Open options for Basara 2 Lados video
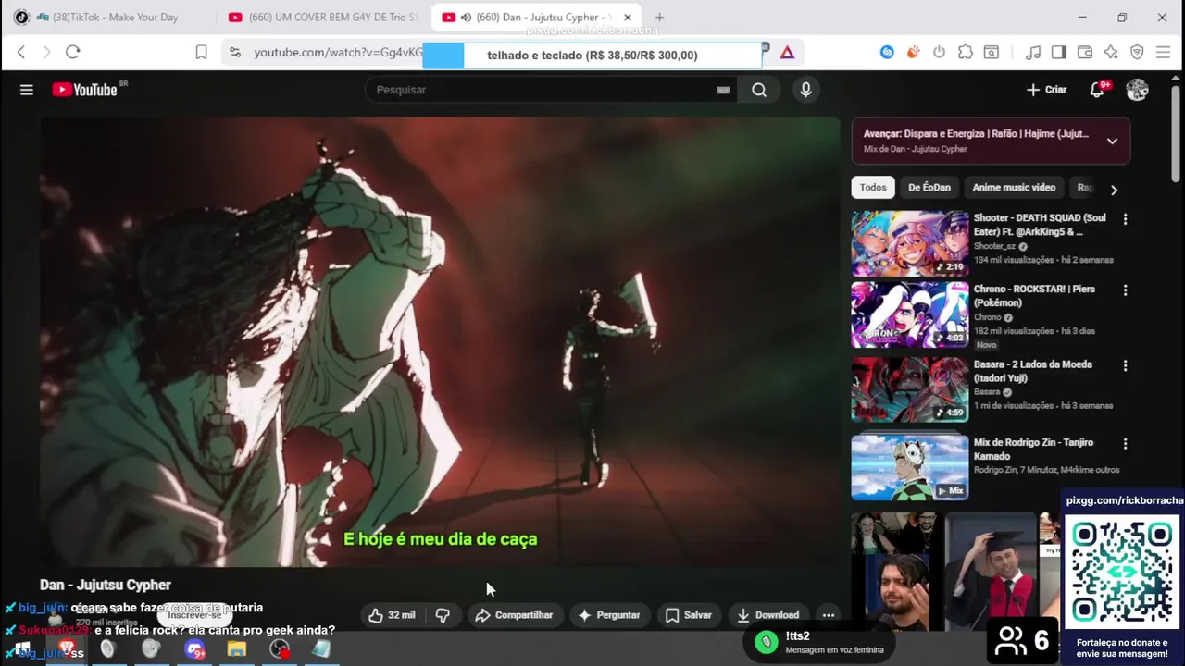The width and height of the screenshot is (1185, 666). (x=1125, y=365)
